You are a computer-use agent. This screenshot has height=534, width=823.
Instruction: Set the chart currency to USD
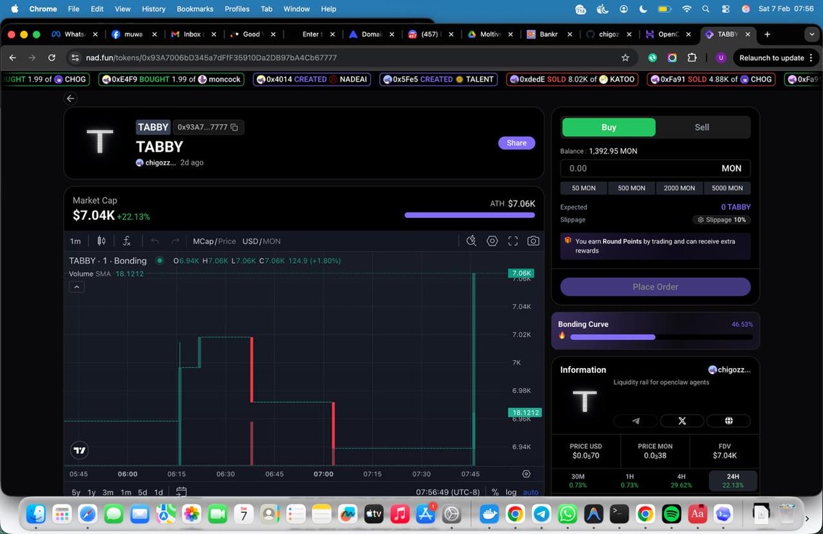pyautogui.click(x=250, y=241)
